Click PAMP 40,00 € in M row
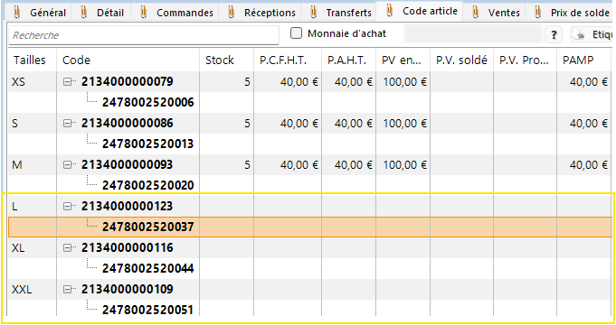616x325 pixels. [589, 165]
